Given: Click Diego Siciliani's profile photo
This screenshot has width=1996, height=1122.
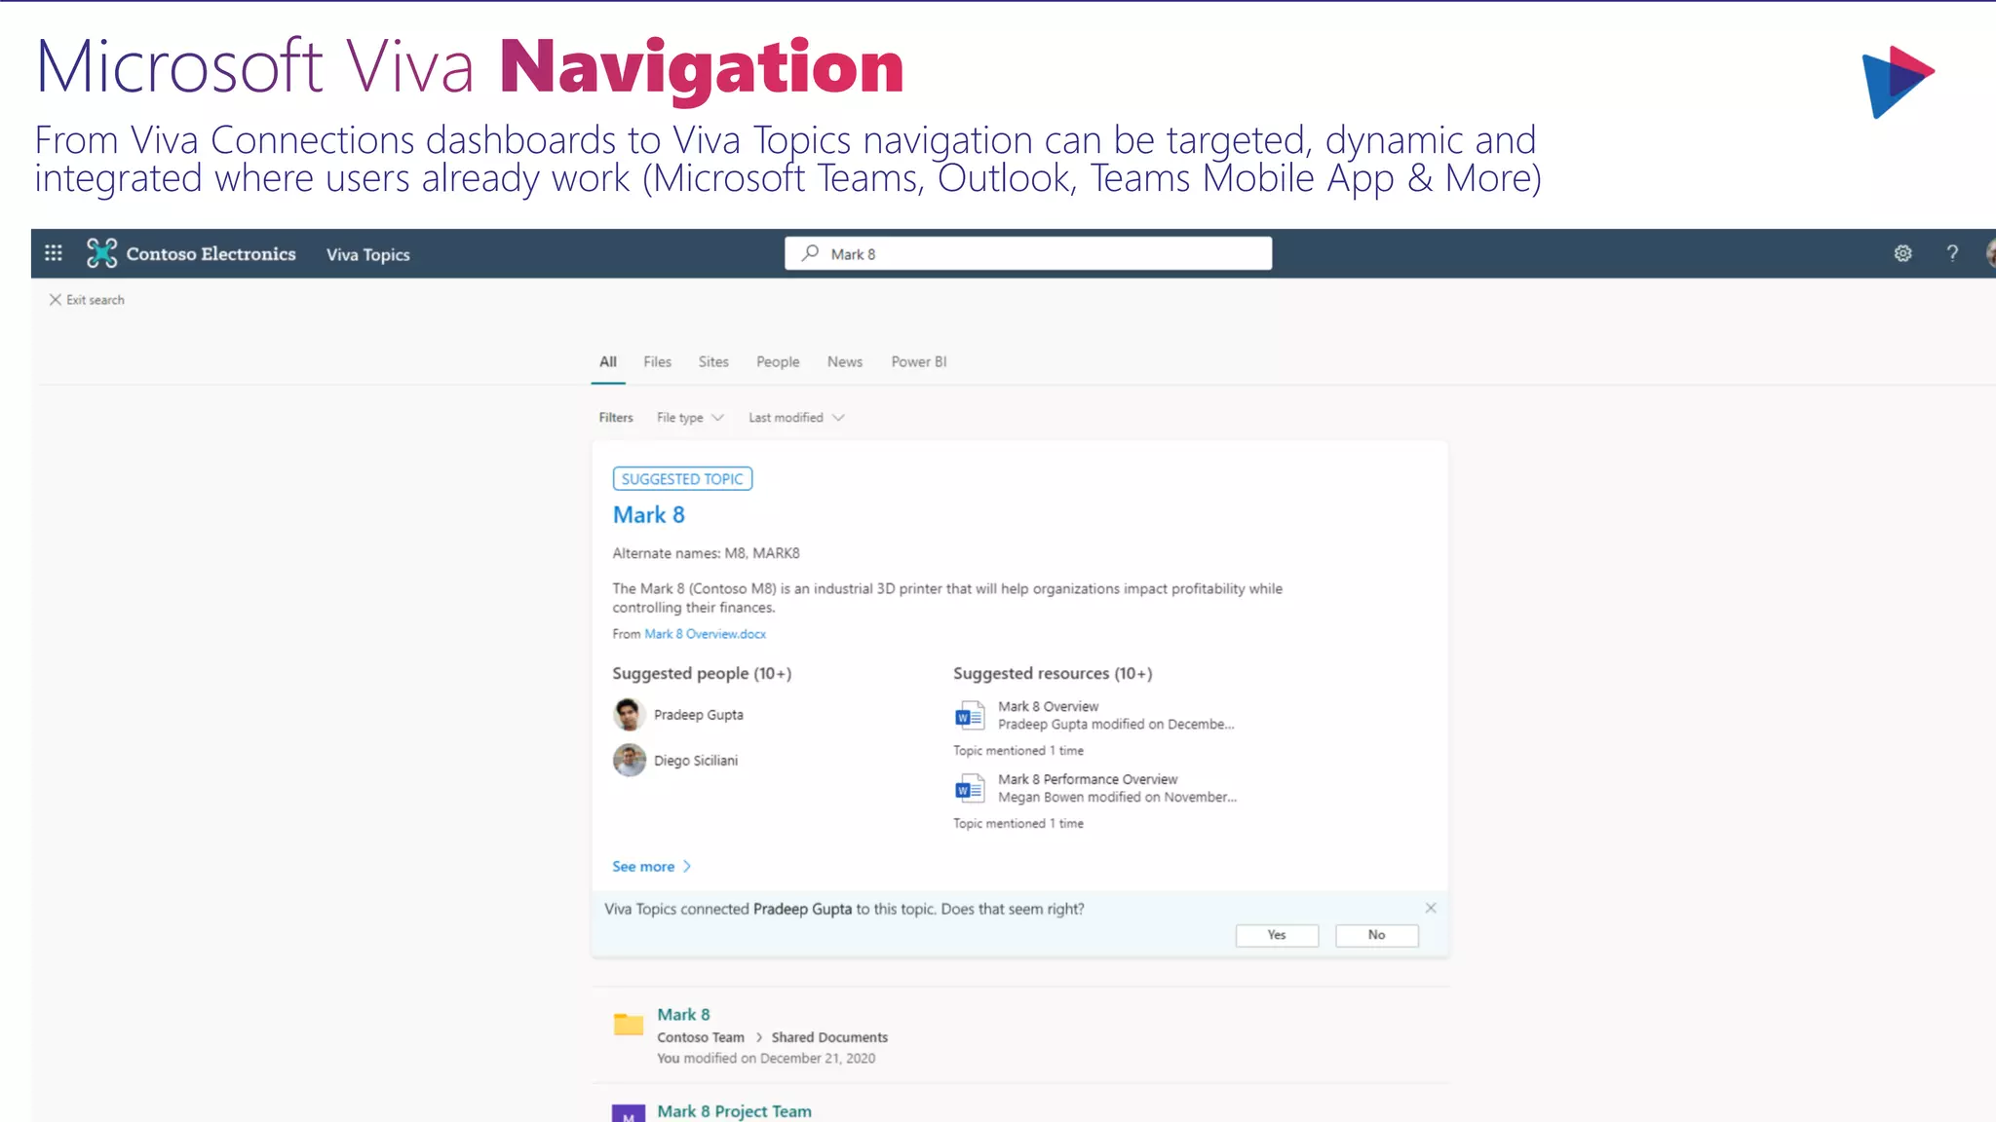Looking at the screenshot, I should (629, 760).
